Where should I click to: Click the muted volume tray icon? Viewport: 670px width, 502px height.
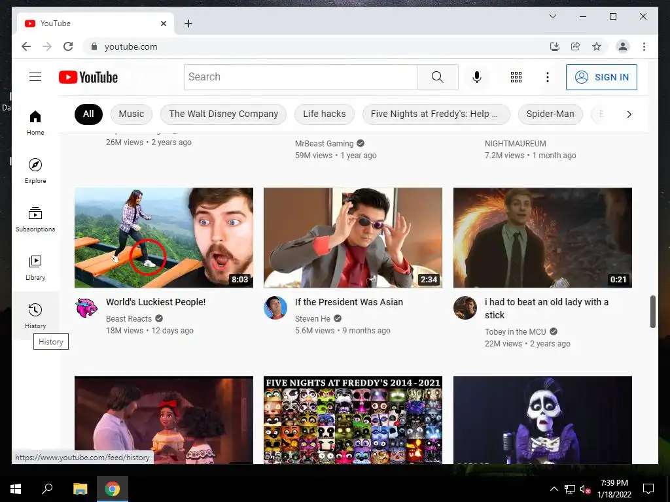pyautogui.click(x=585, y=489)
